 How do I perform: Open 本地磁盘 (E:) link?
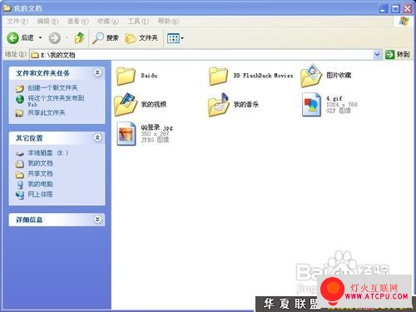(47, 153)
